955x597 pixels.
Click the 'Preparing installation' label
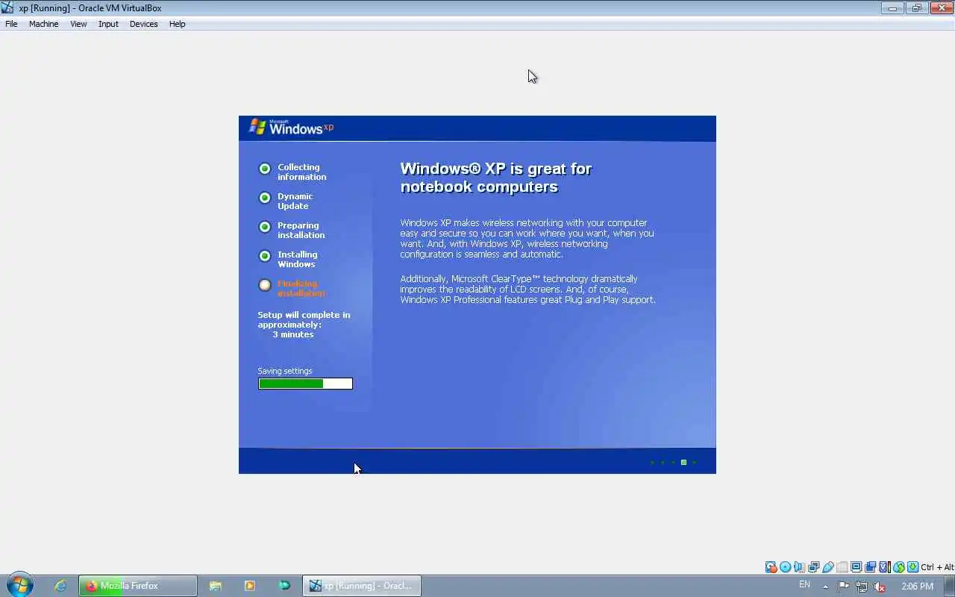coord(301,231)
